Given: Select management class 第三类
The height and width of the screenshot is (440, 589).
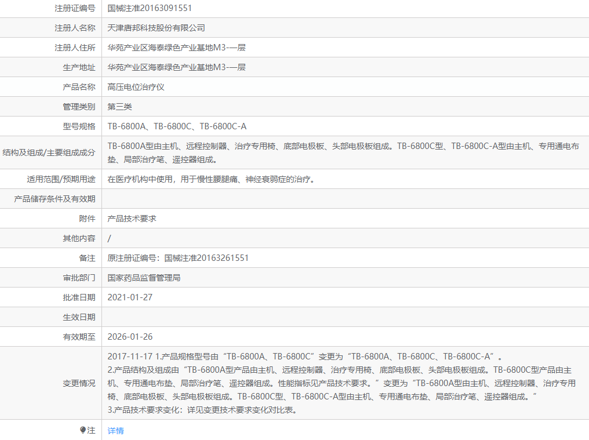Looking at the screenshot, I should point(120,107).
